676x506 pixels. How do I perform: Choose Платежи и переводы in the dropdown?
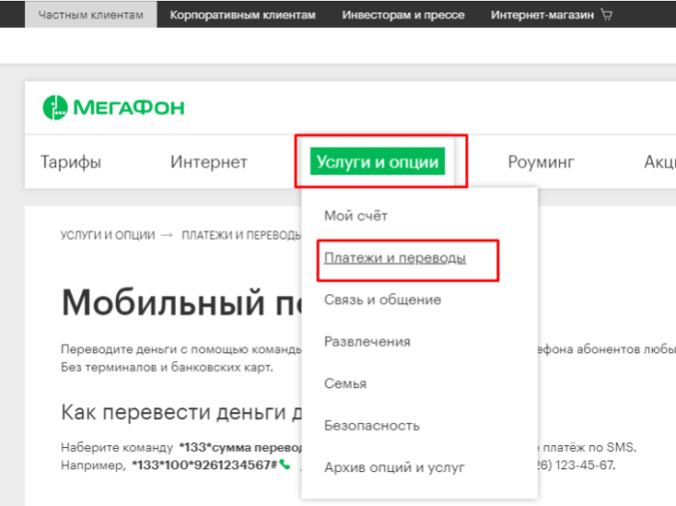tap(395, 258)
